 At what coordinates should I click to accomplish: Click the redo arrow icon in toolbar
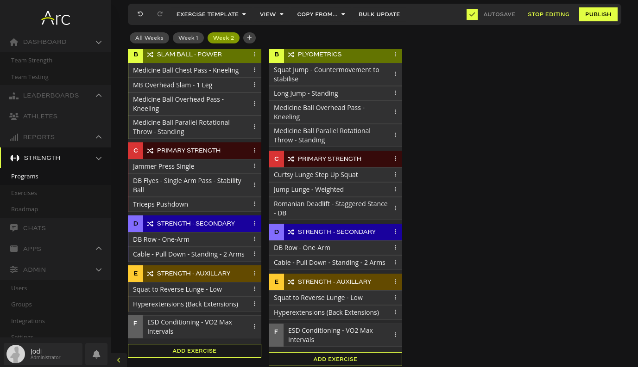pos(160,14)
